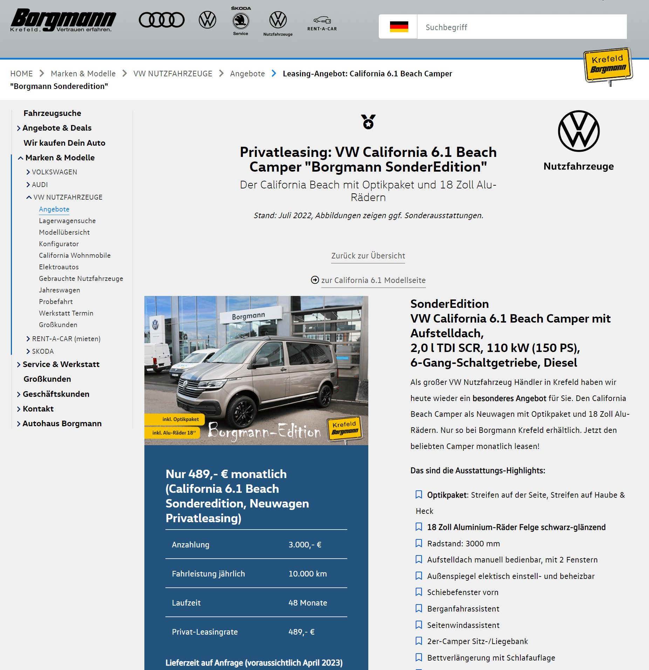The image size is (649, 670).
Task: Click bookmark icon beside Radstand: 3000 mm
Action: coord(418,543)
